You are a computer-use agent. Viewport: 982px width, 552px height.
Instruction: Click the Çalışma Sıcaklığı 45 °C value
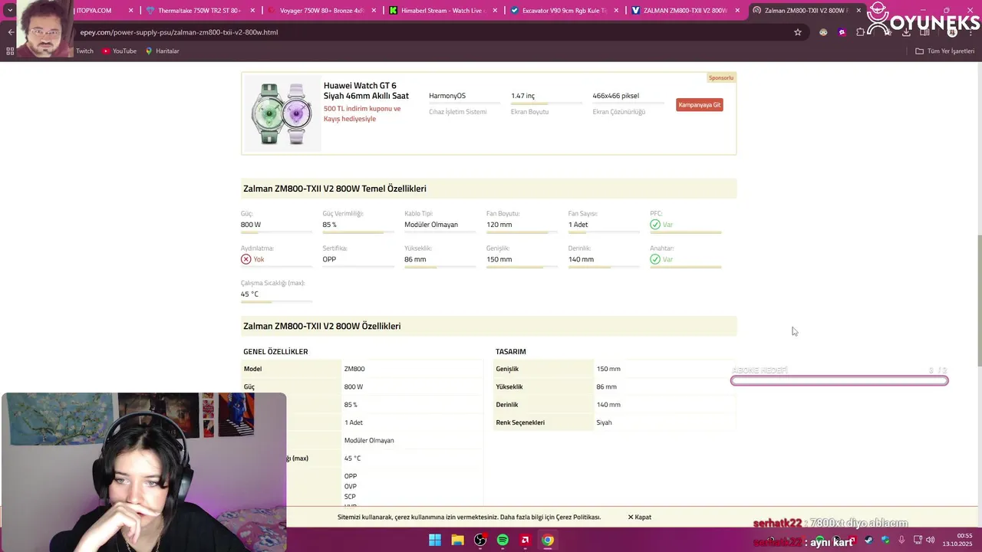[249, 294]
